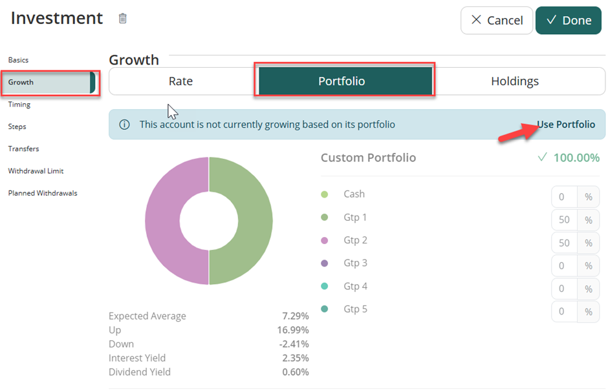Open Basics in the sidebar

pyautogui.click(x=18, y=60)
